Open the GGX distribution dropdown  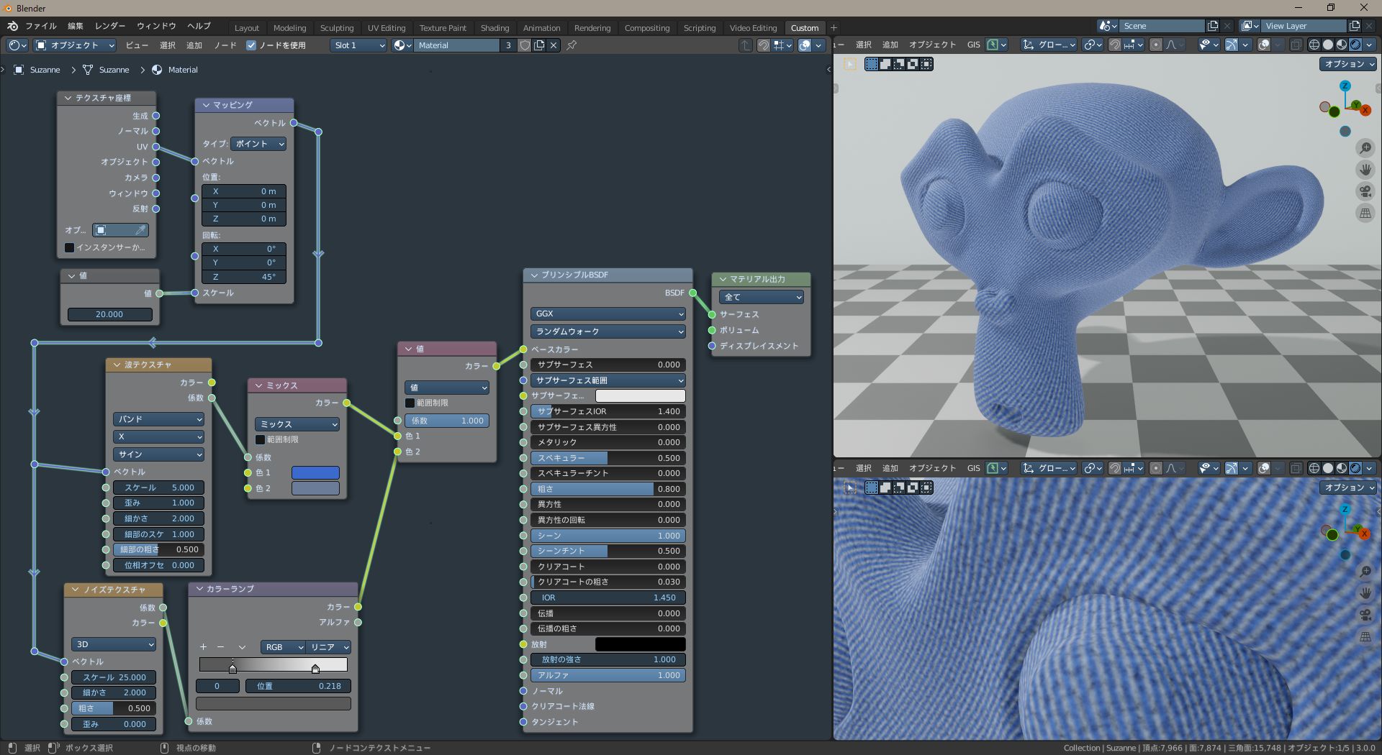608,314
